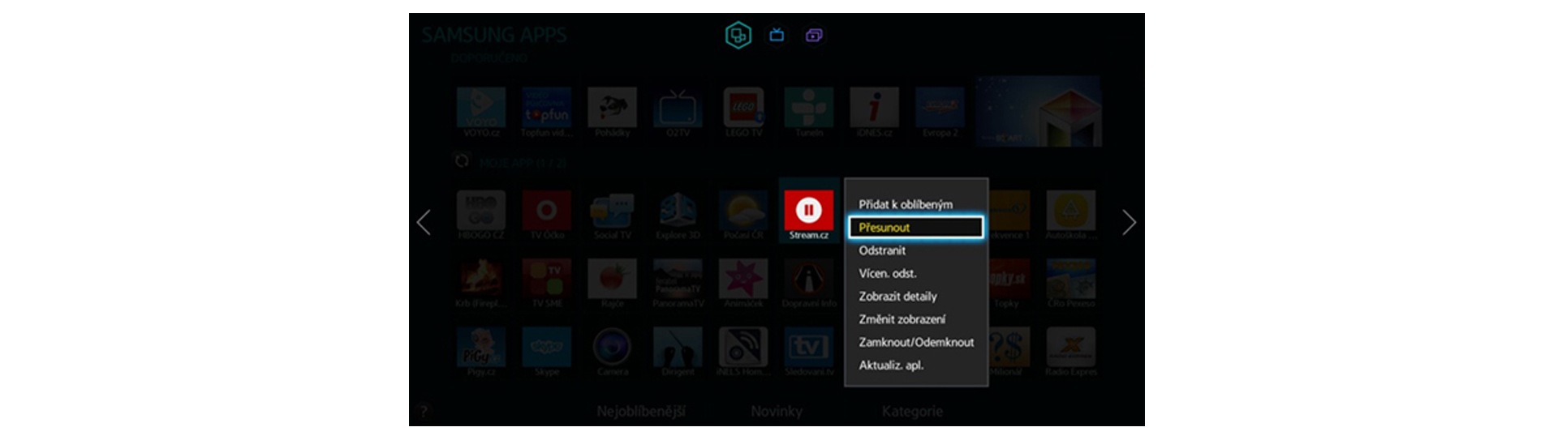Open the Milionář app tile
Image resolution: width=1558 pixels, height=440 pixels.
pyautogui.click(x=1009, y=352)
